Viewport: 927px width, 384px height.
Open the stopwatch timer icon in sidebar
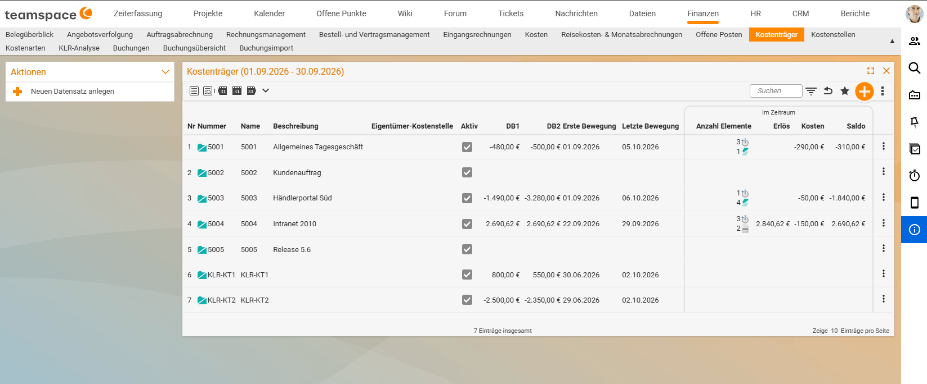point(915,176)
